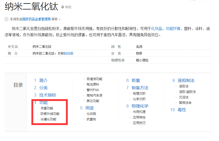Open the 自清洁功能 contents entry
The image size is (219, 141).
pos(94,79)
